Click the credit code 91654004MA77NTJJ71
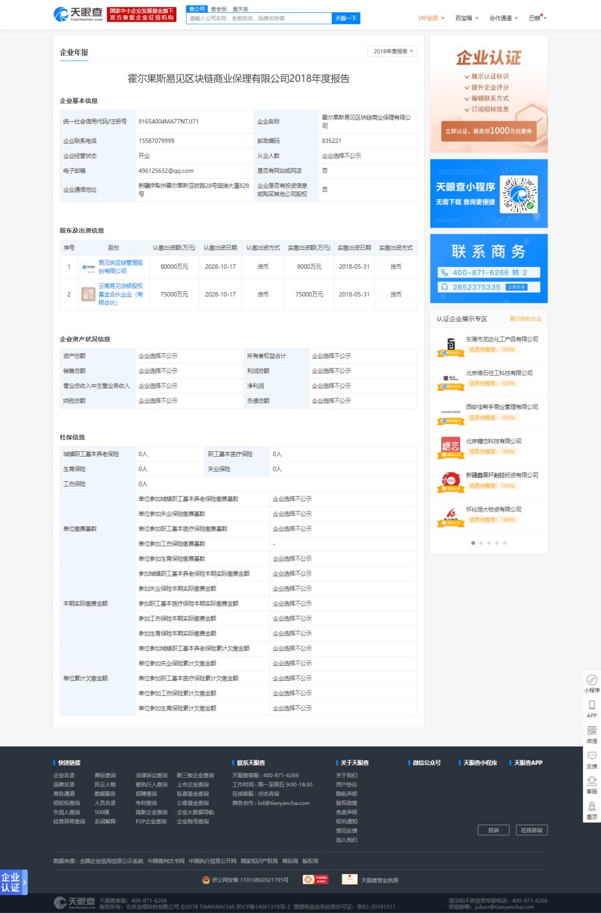Image resolution: width=601 pixels, height=914 pixels. 169,121
